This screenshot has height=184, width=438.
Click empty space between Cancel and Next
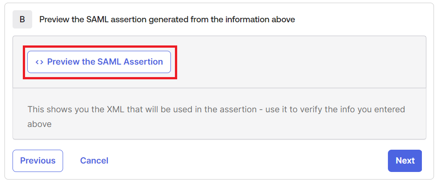coord(246,161)
